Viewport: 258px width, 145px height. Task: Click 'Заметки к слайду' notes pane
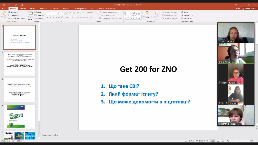tap(50, 135)
